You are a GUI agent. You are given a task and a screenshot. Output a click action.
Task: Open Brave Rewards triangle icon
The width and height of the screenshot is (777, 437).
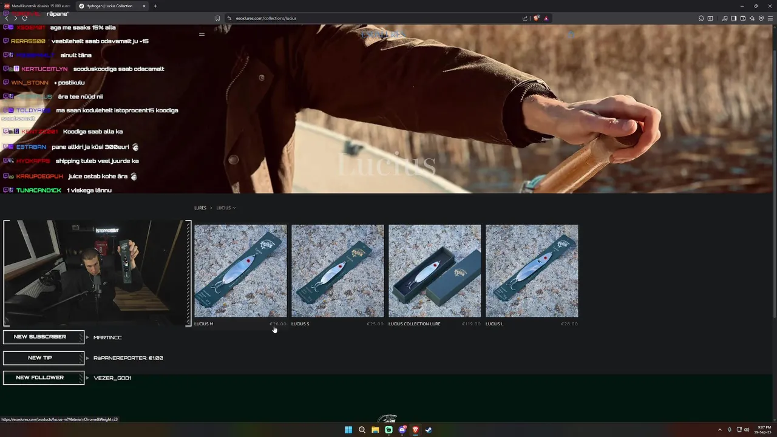(546, 18)
